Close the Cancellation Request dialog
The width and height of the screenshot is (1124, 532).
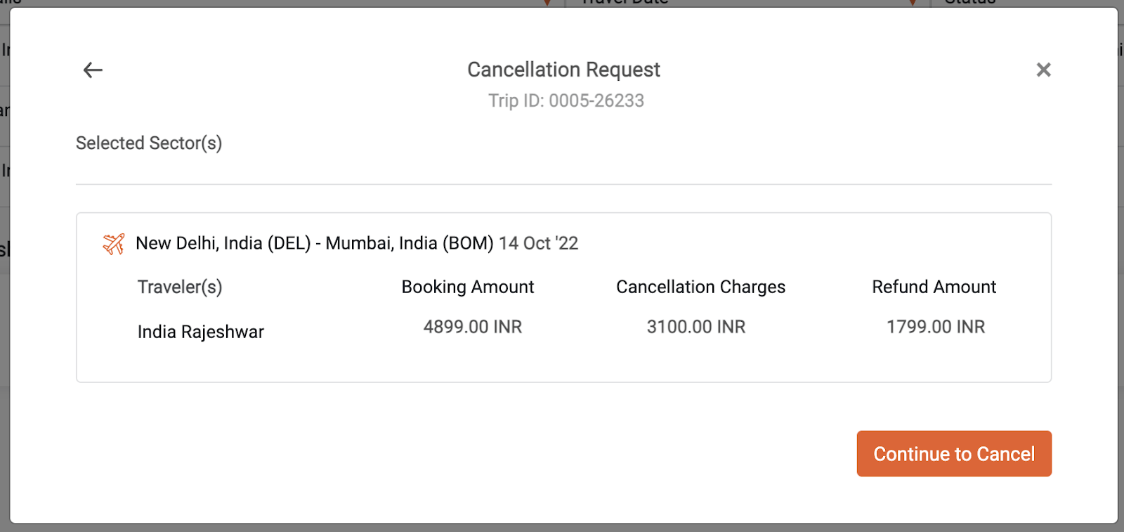1043,70
